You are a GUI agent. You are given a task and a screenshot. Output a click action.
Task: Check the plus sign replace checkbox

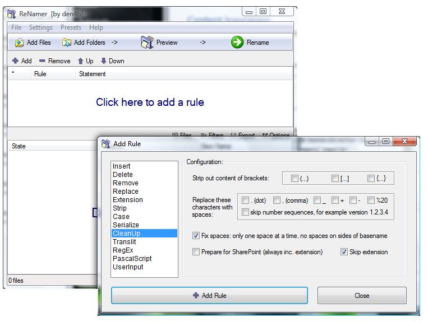(x=335, y=200)
